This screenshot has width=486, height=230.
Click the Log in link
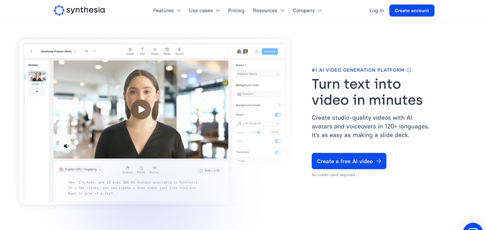click(376, 11)
